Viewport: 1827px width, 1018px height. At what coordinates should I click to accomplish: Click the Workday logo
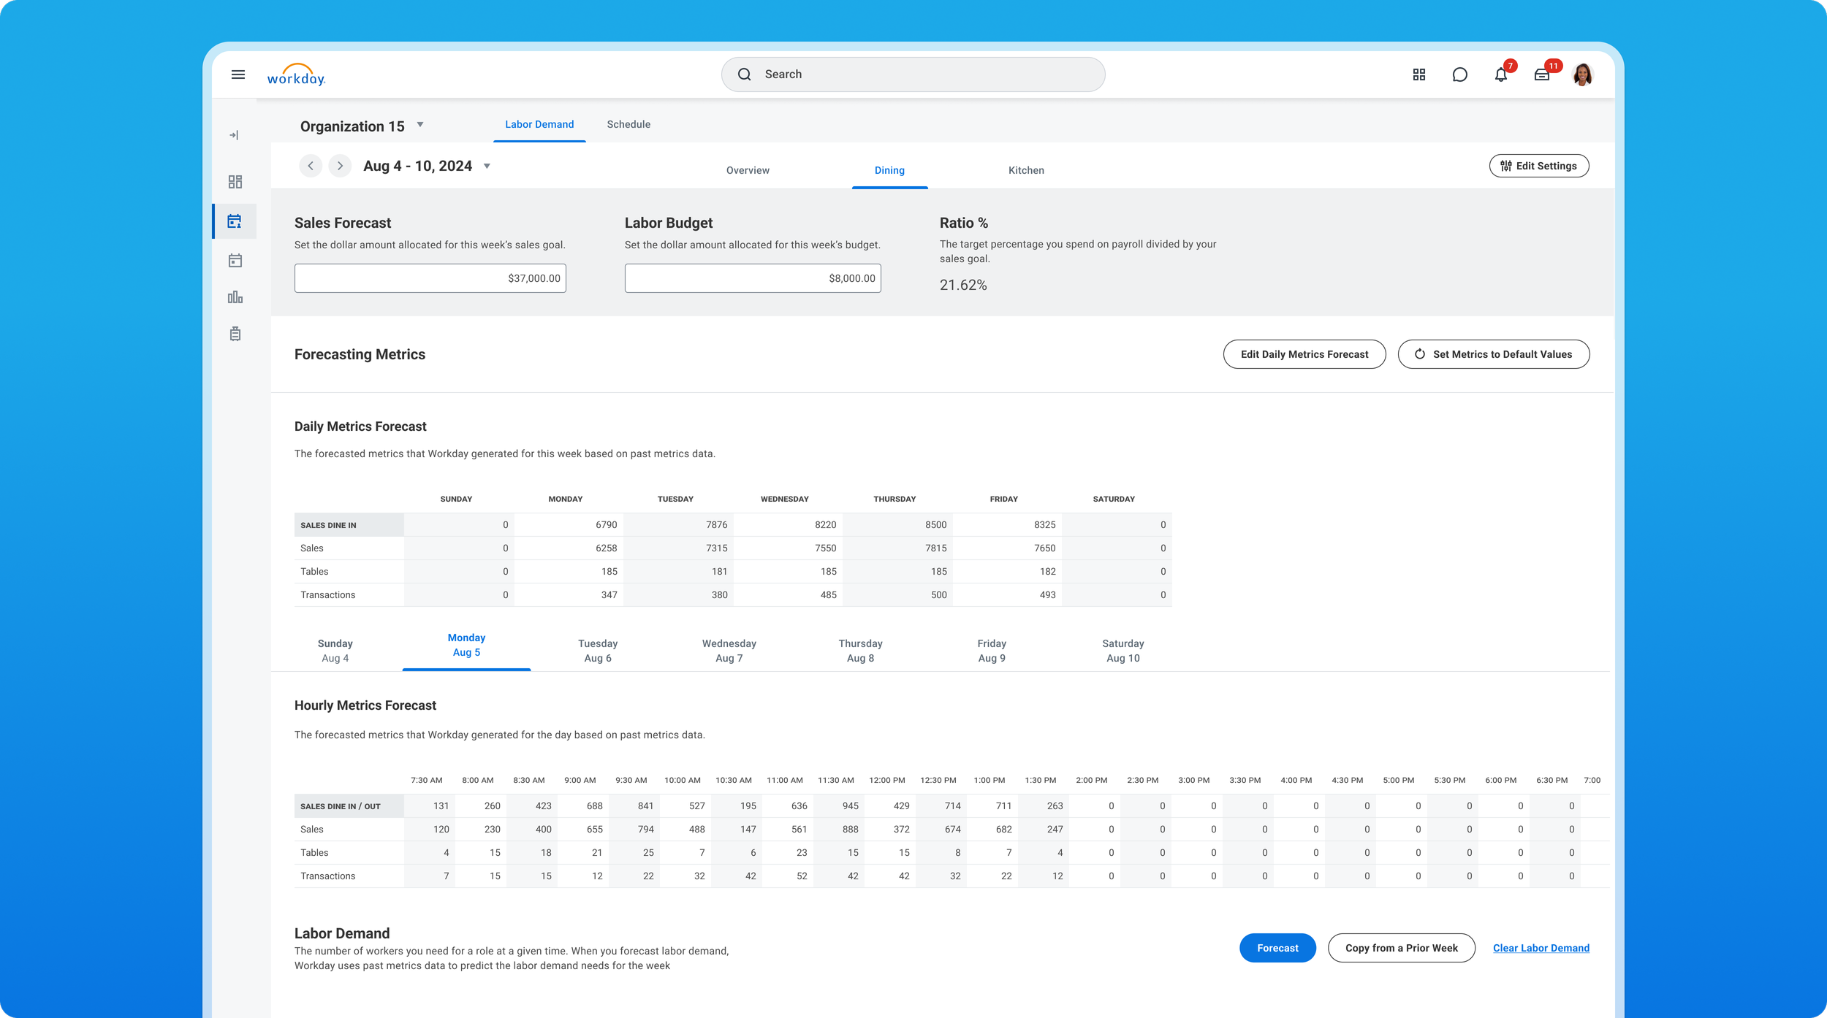click(296, 74)
